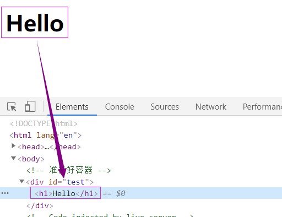This screenshot has width=282, height=217.
Task: Select the html lang en node
Action: tap(45, 135)
